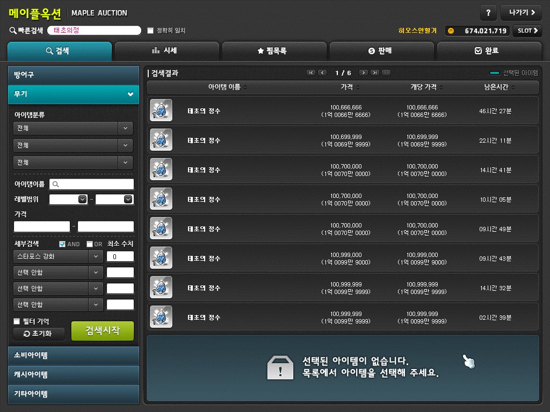Image resolution: width=550 pixels, height=412 pixels.
Task: Select item icon with 10시간 05분 left
Action: 161,198
